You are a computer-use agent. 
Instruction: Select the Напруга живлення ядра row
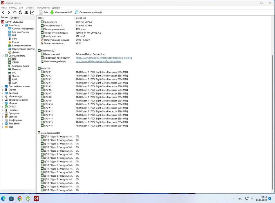[65, 40]
